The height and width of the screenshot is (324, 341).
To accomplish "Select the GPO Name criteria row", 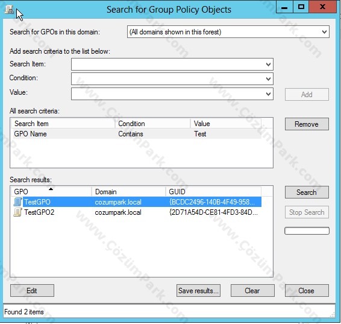I will click(x=136, y=134).
